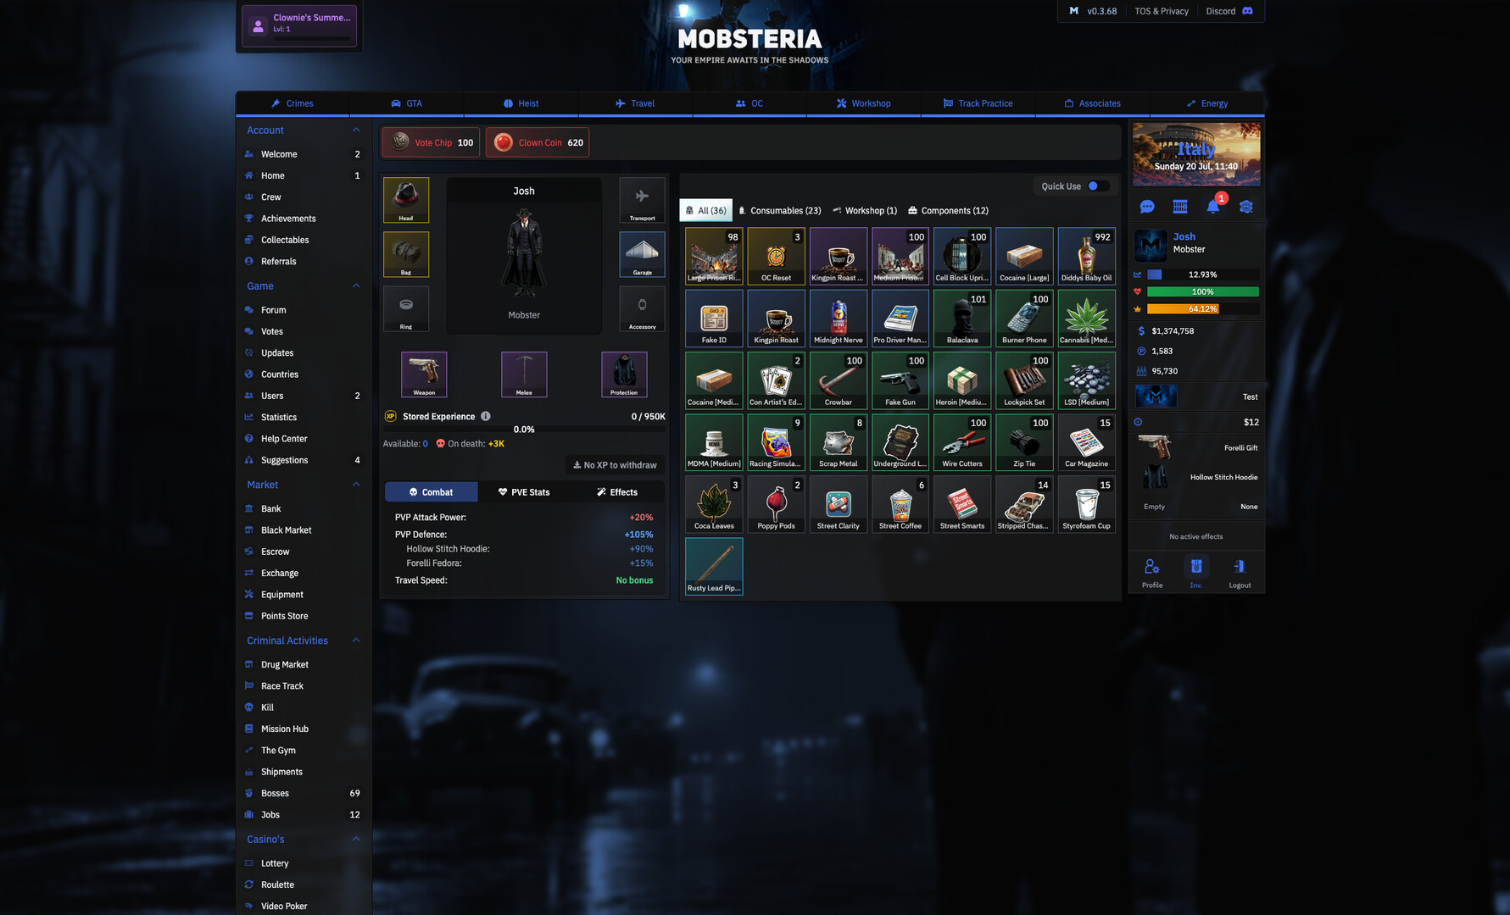The image size is (1510, 915).
Task: Click the gear badge icon beside notifications
Action: click(1245, 206)
